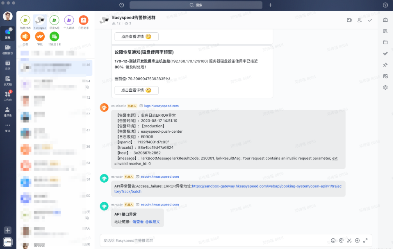
Task: Open 研发A组 pinned group shortcut
Action: 54,23
